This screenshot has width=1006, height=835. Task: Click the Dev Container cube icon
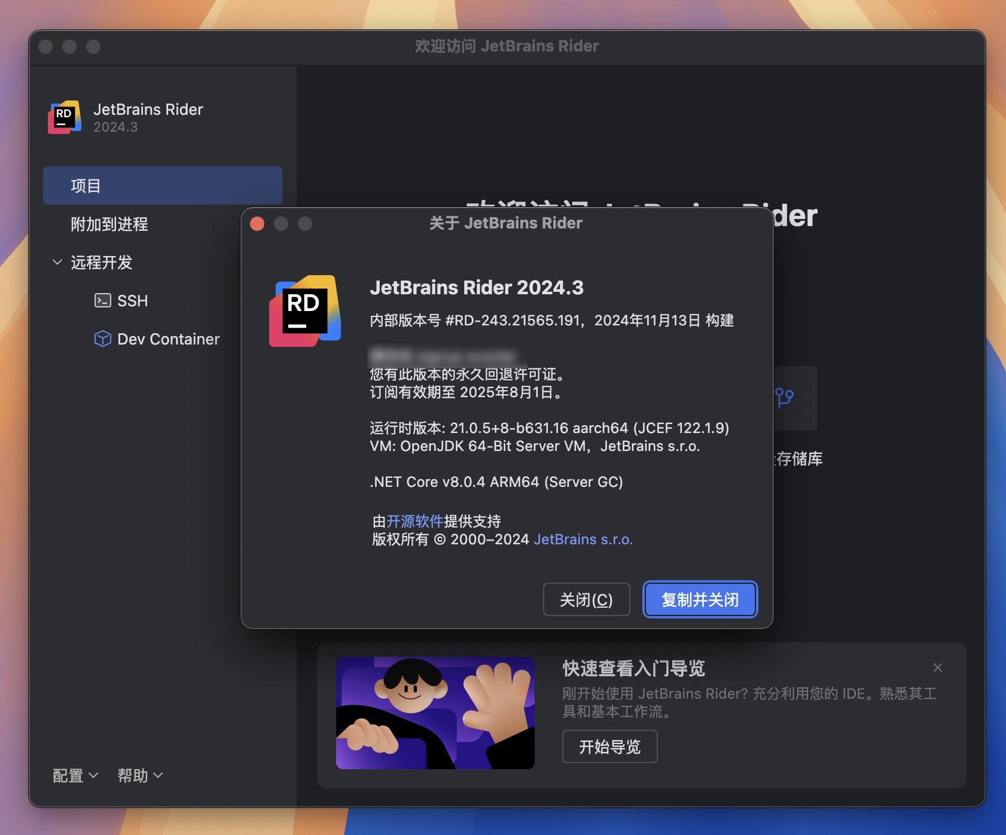[103, 339]
